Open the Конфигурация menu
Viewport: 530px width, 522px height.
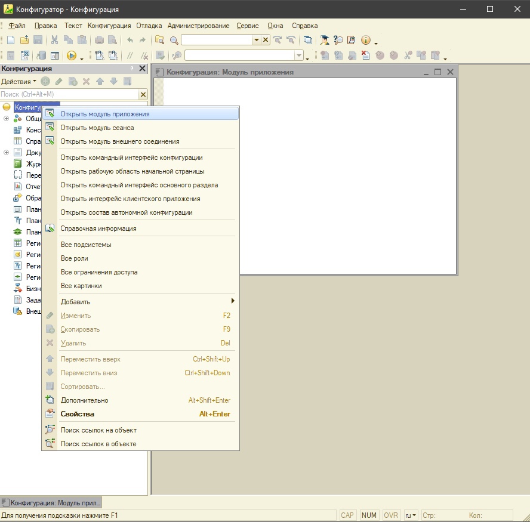click(109, 26)
